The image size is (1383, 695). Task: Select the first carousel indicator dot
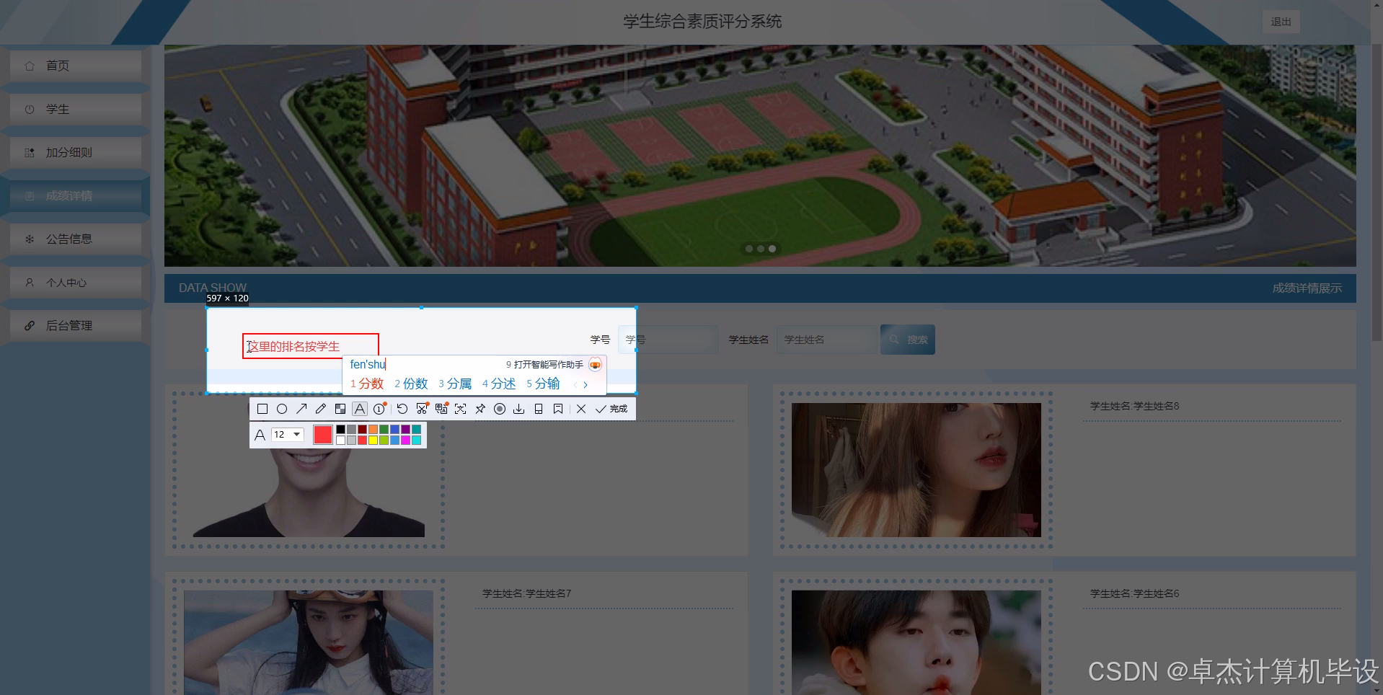click(749, 249)
